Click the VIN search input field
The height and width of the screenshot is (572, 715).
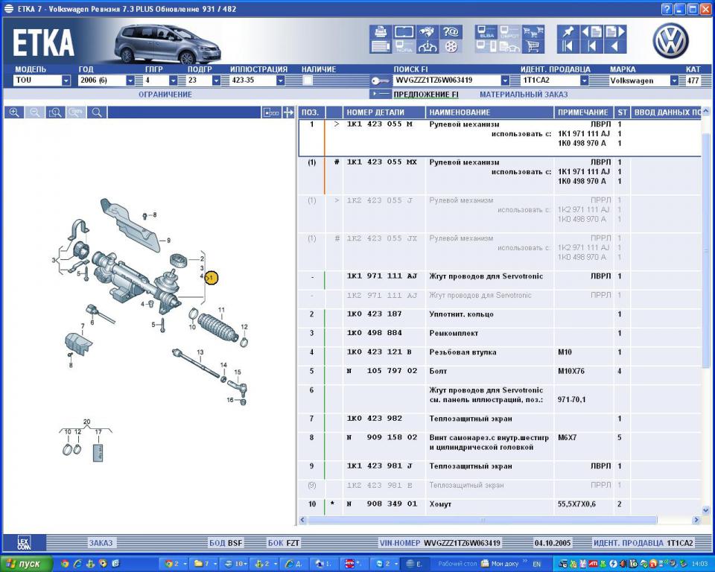pos(447,80)
